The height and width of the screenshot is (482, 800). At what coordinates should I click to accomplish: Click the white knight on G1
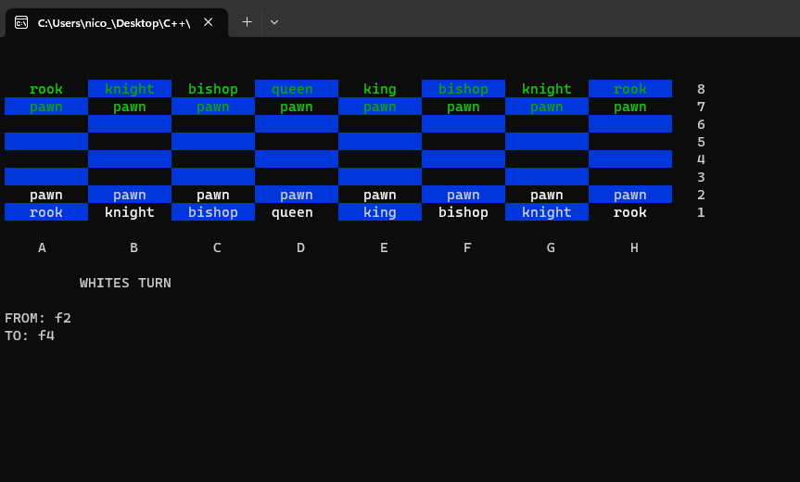point(546,212)
